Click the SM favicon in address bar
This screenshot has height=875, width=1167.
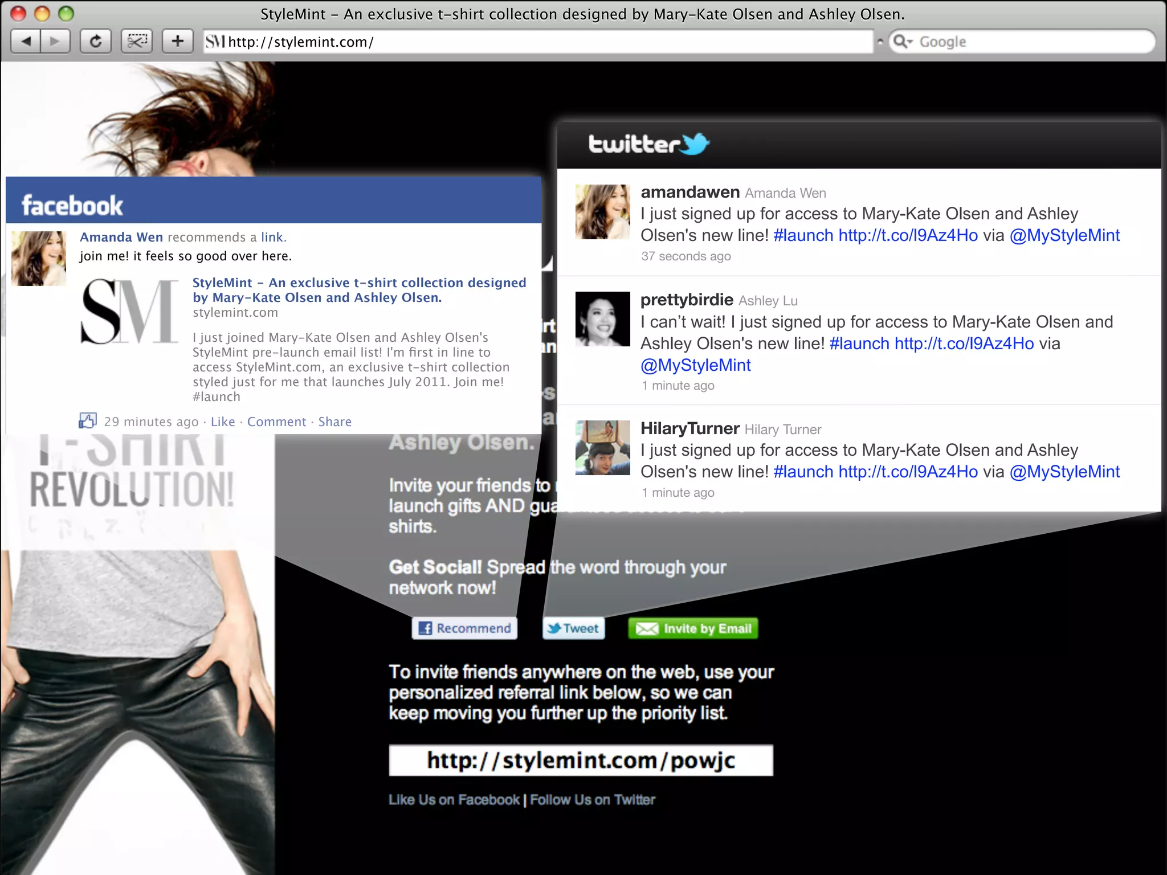215,42
